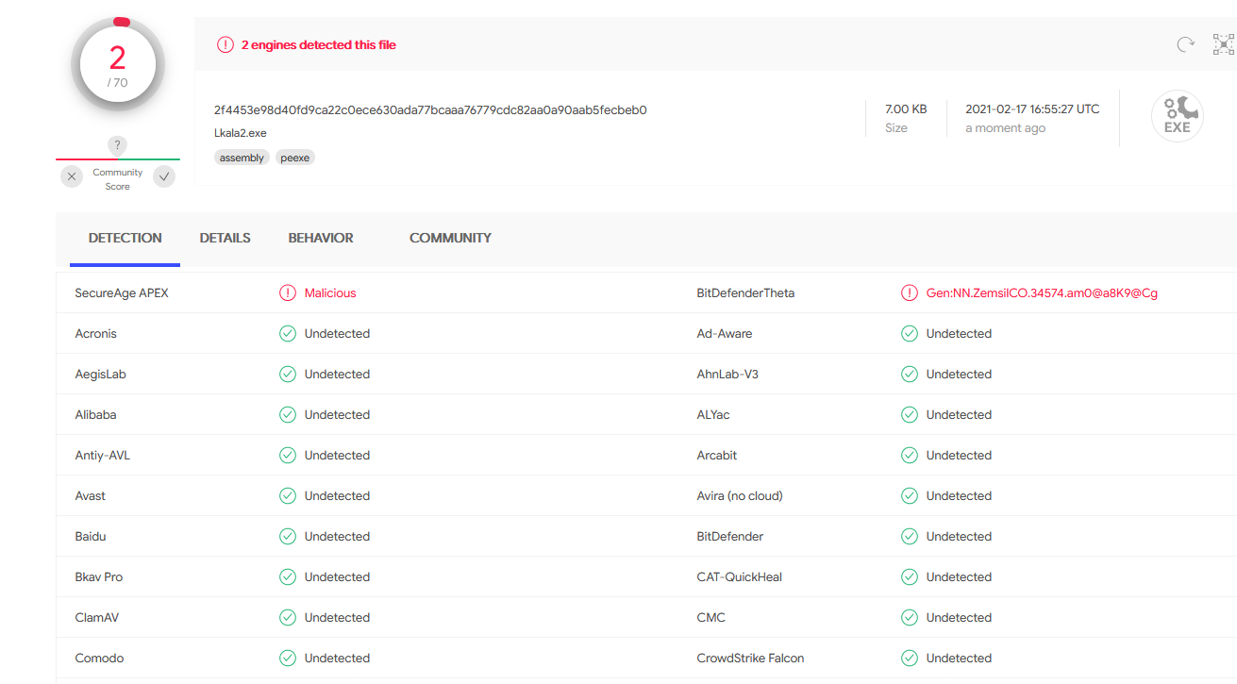
Task: Click the SecureAge APEX engine name
Action: tap(122, 293)
